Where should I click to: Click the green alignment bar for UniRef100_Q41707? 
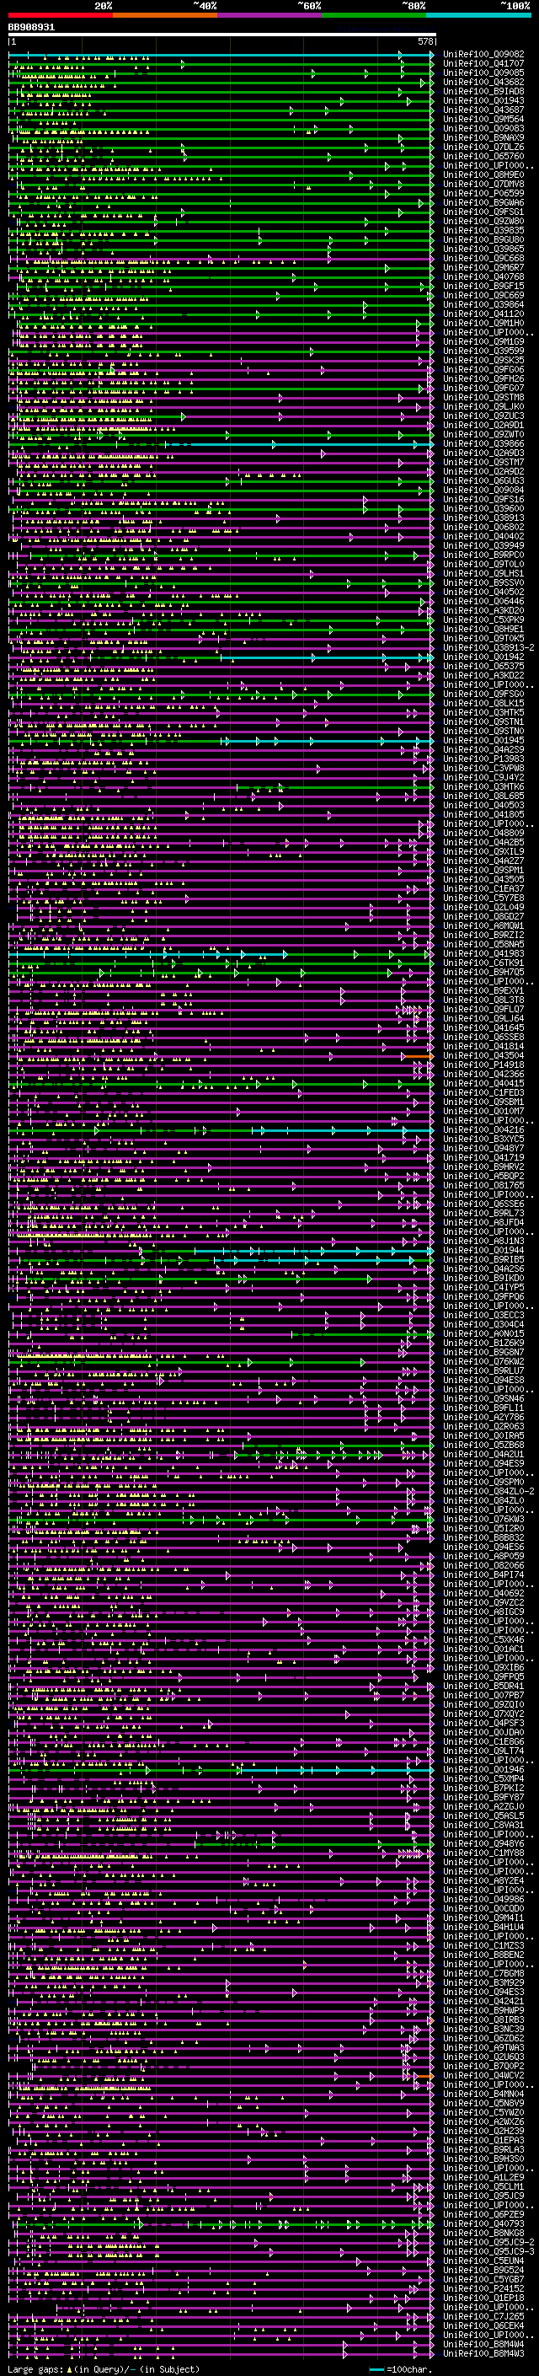point(221,64)
